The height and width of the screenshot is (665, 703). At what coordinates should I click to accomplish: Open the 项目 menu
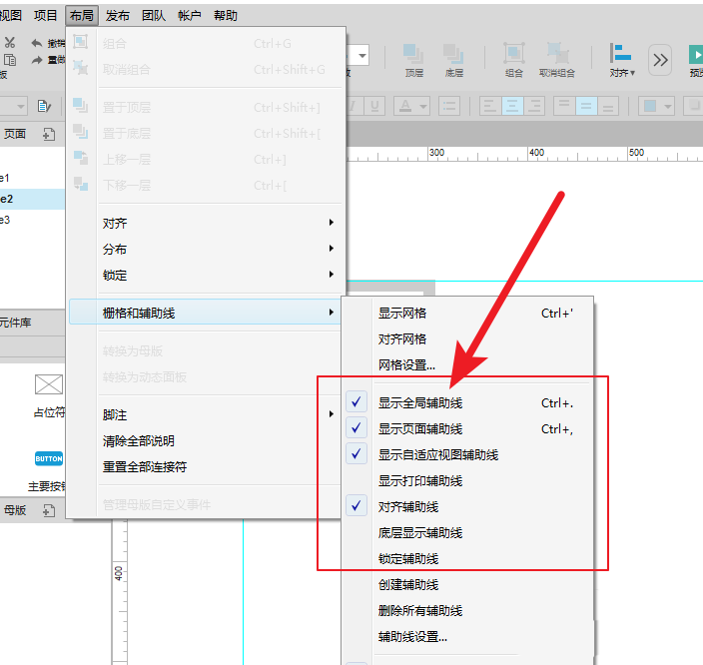[45, 16]
